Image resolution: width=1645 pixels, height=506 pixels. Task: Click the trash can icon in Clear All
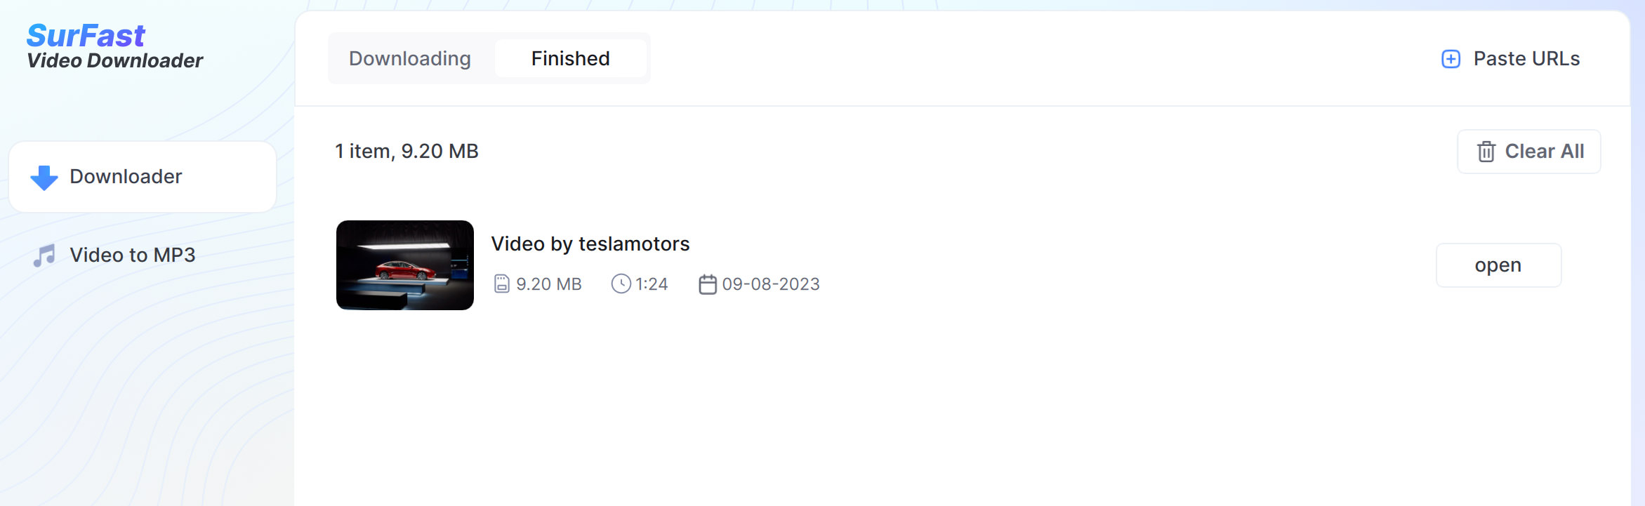[1486, 152]
